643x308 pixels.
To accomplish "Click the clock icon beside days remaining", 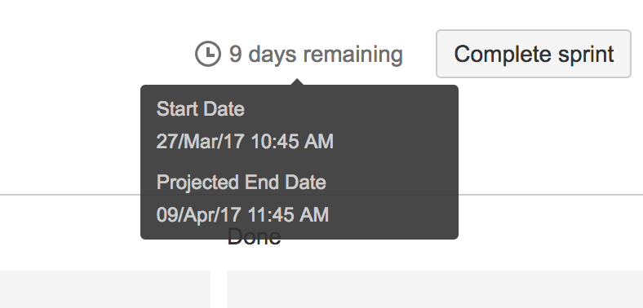I will tap(208, 54).
